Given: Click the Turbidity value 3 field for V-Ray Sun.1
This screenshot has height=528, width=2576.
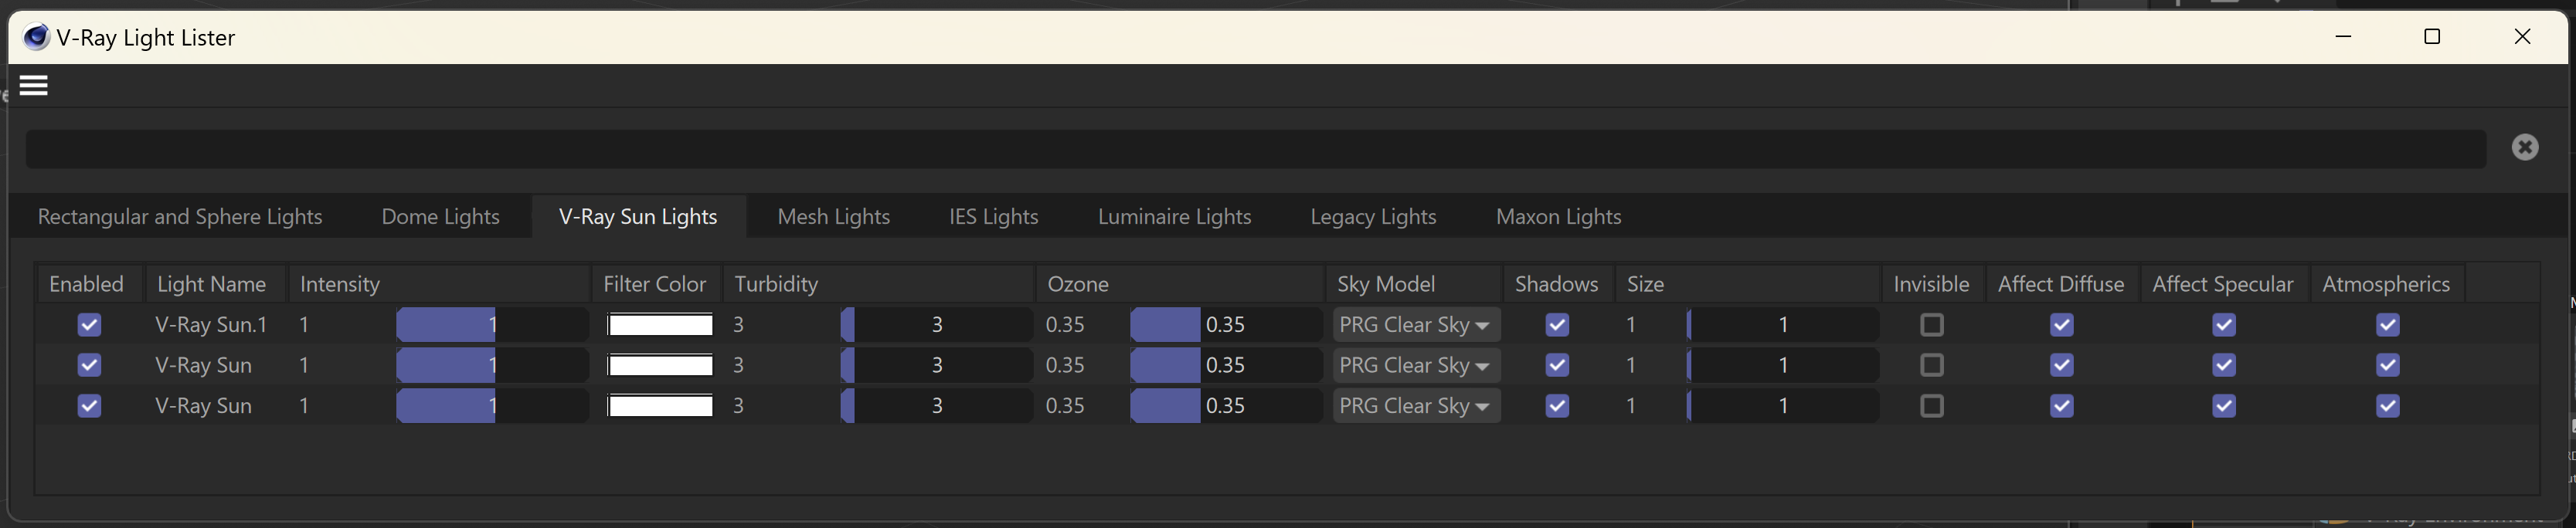Looking at the screenshot, I should tap(738, 325).
